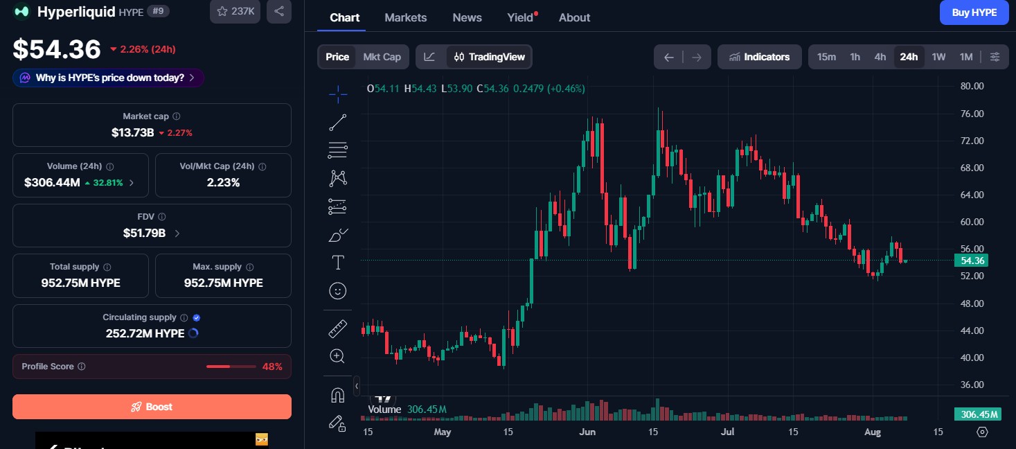The image size is (1016, 449).
Task: Click the $51.79B FDV value
Action: point(144,234)
